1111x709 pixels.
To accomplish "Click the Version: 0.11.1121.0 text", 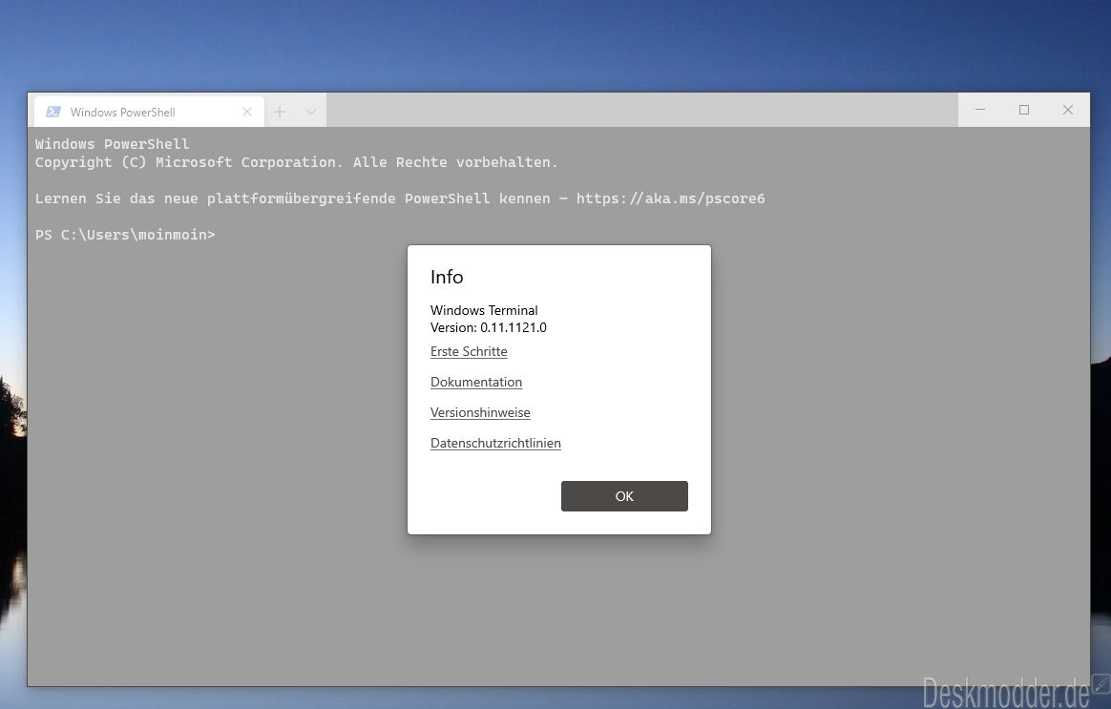I will pyautogui.click(x=488, y=327).
